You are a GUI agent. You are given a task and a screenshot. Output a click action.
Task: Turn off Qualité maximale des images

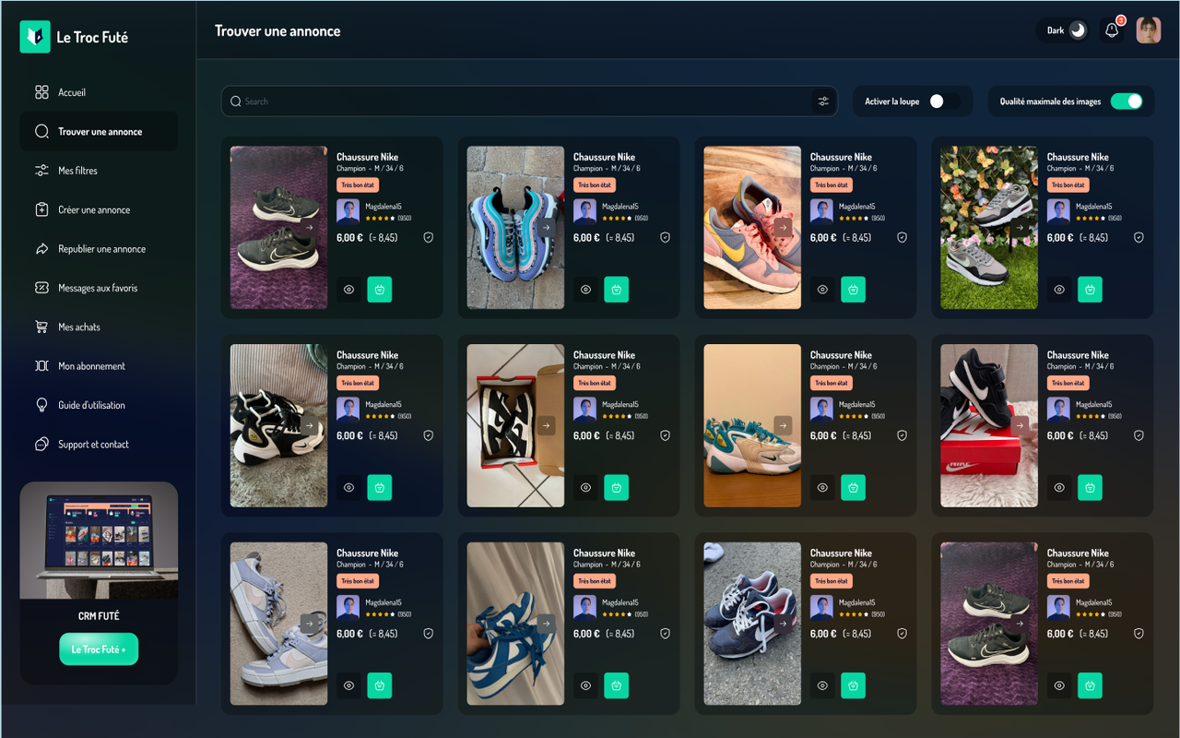pyautogui.click(x=1127, y=101)
